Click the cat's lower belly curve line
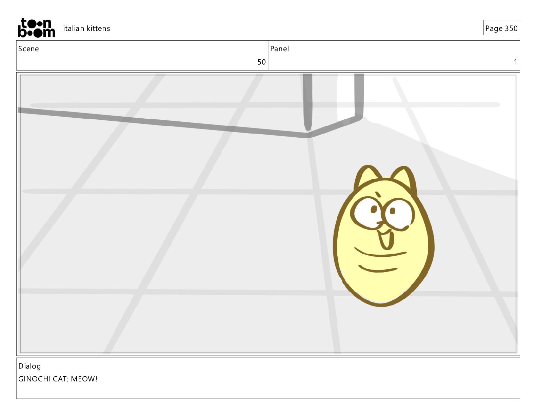The width and height of the screenshot is (537, 415). click(378, 269)
